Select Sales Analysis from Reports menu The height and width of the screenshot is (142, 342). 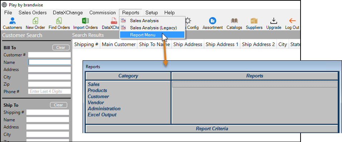(152, 21)
